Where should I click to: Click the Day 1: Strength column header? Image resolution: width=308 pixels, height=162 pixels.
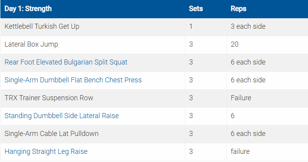(x=28, y=9)
